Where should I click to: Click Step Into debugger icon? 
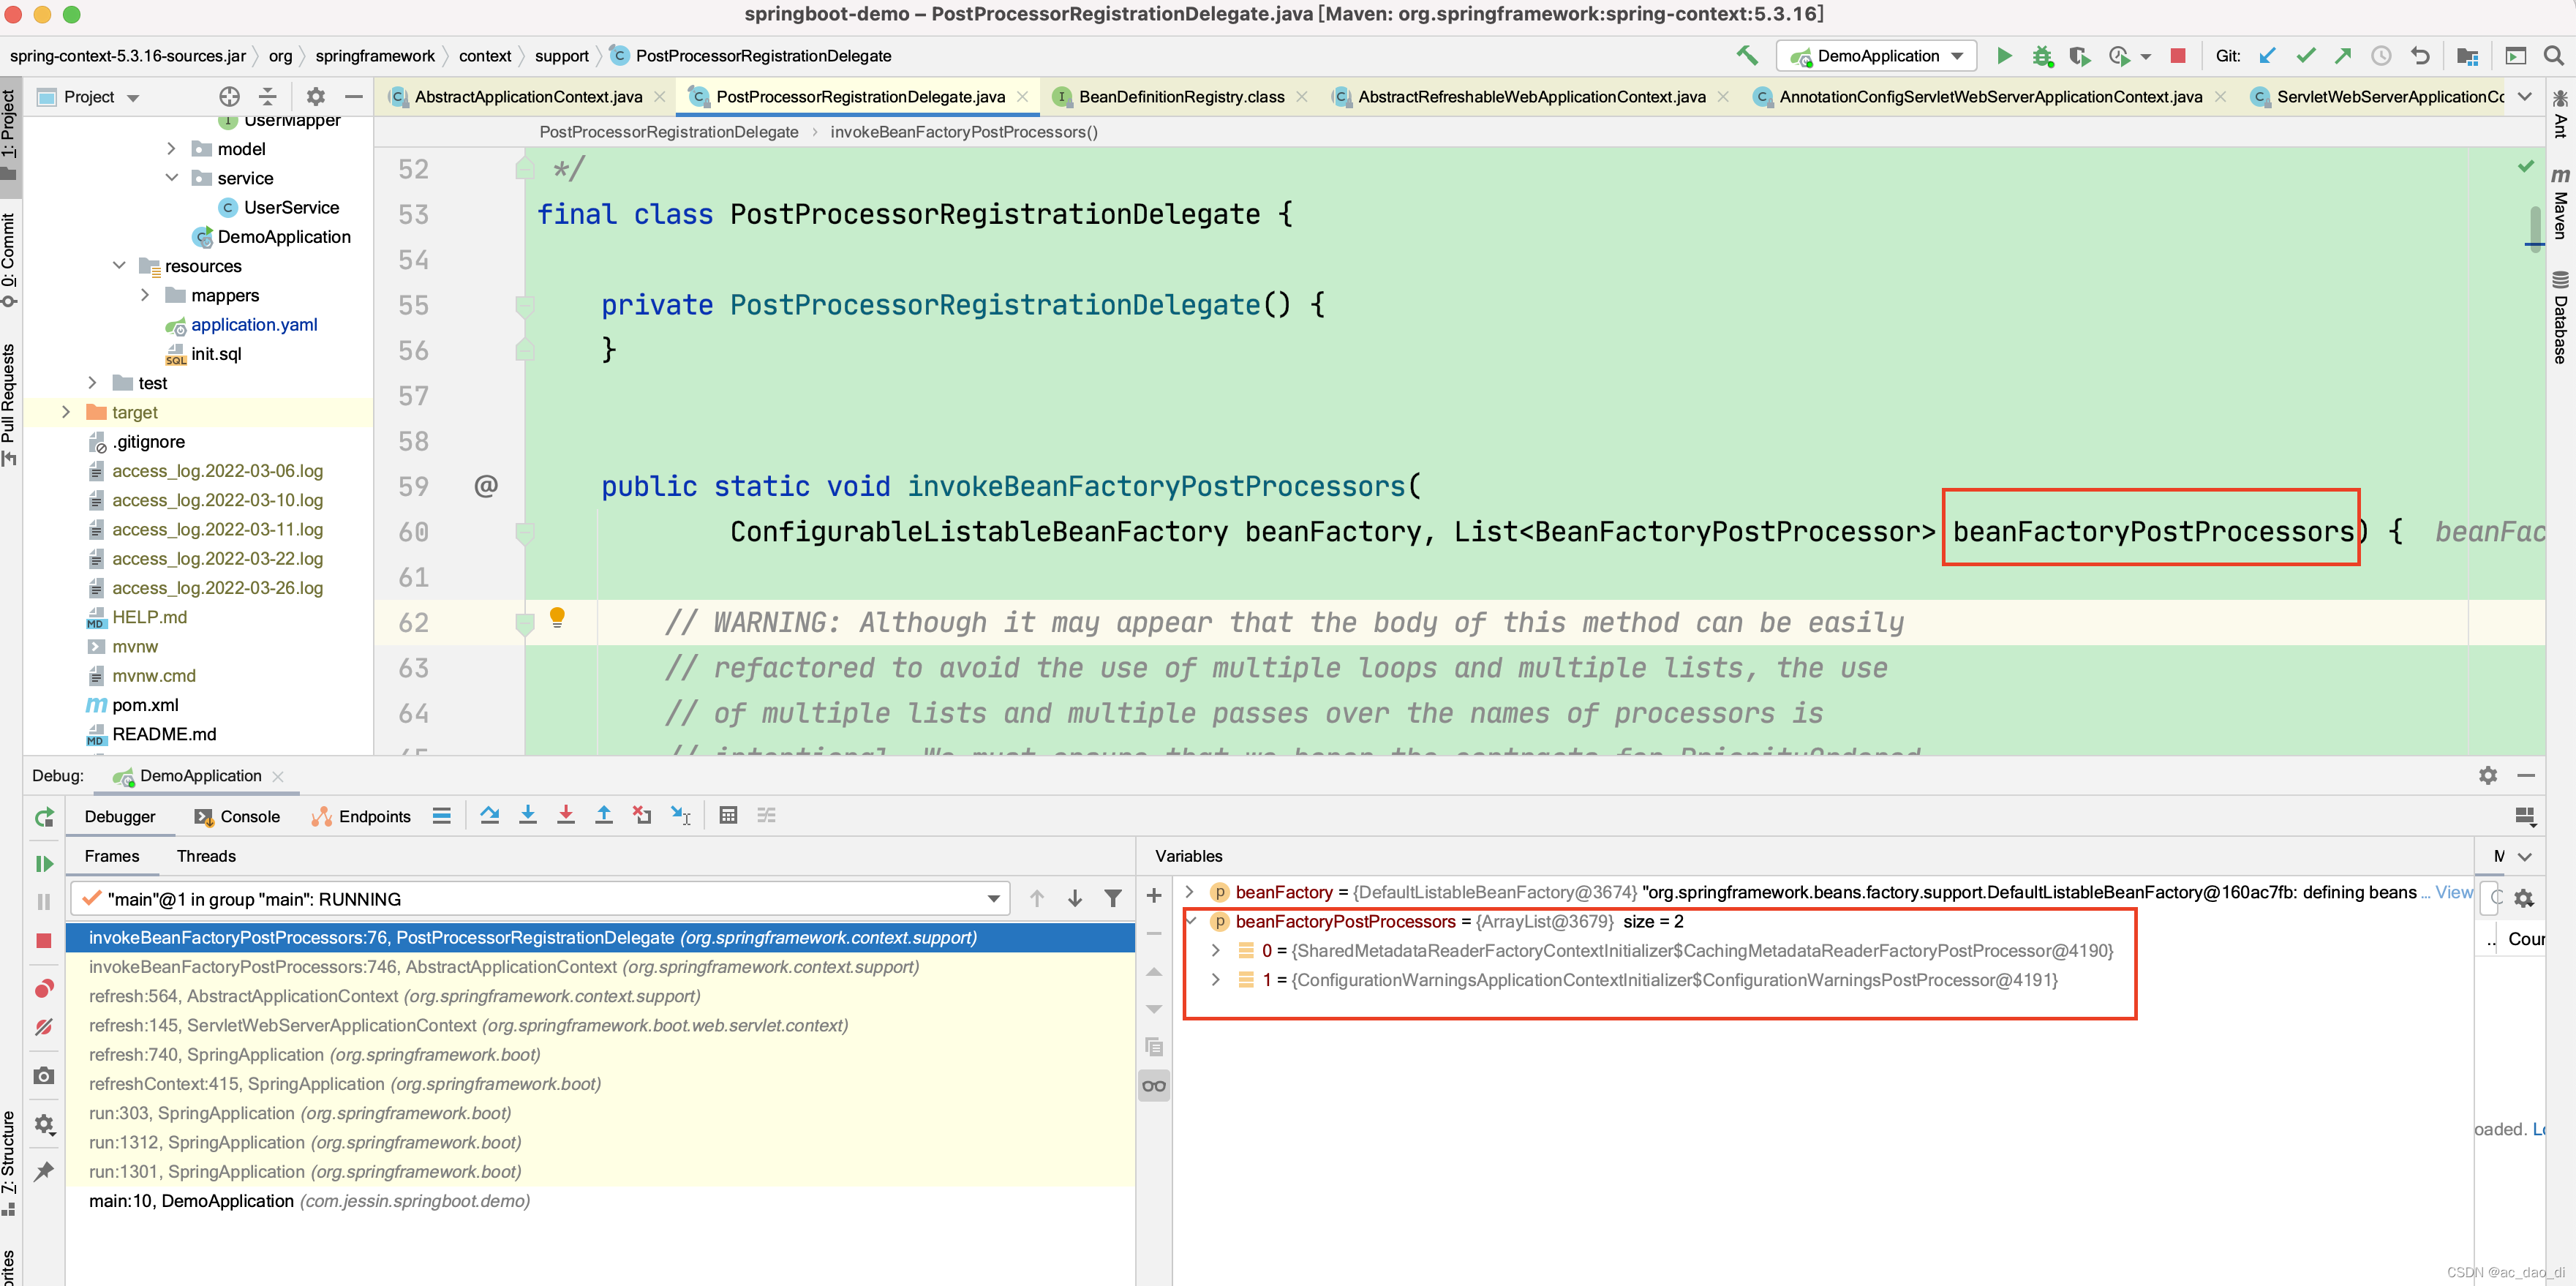coord(528,815)
